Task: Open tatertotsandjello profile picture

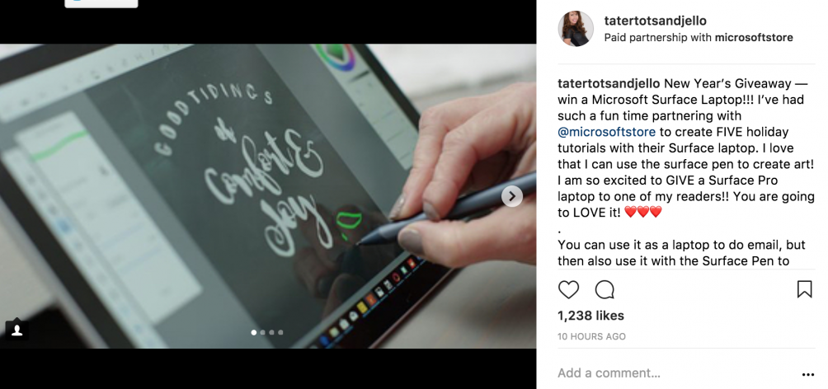Action: [x=576, y=29]
